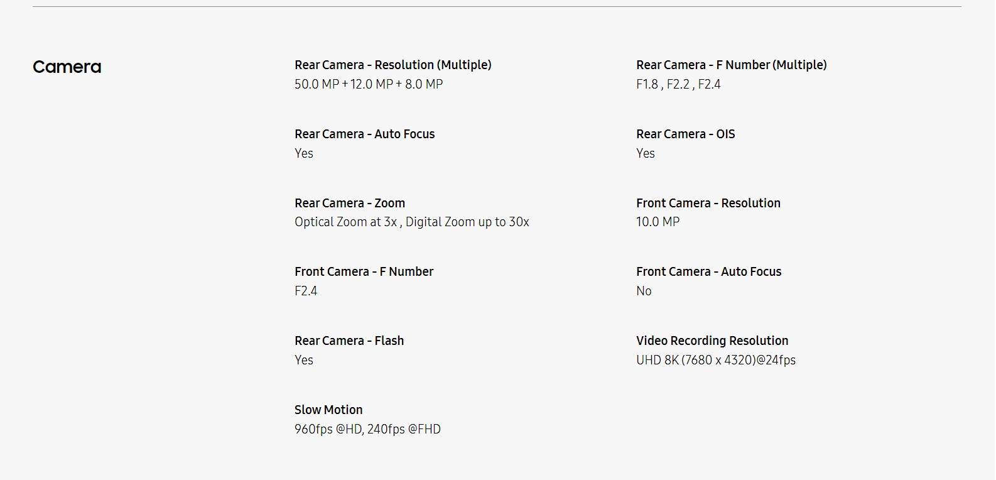Click the Slow Motion label
The width and height of the screenshot is (996, 480).
[328, 410]
